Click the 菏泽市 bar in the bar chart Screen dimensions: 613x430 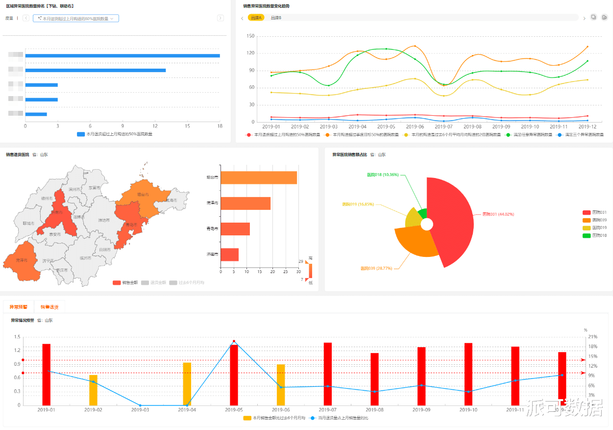(245, 203)
